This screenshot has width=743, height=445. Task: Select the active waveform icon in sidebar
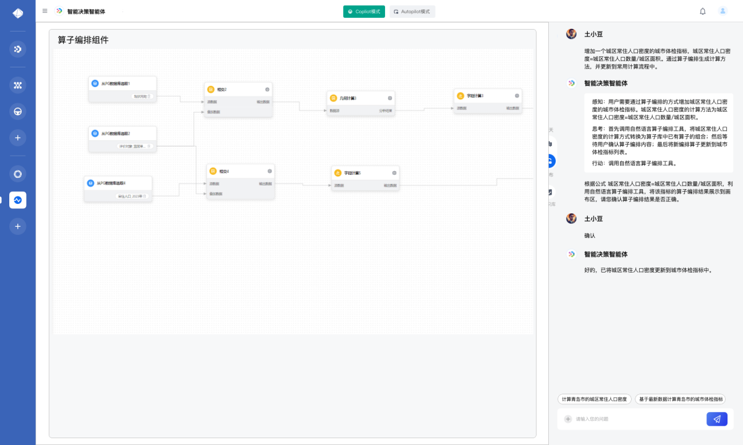click(18, 200)
